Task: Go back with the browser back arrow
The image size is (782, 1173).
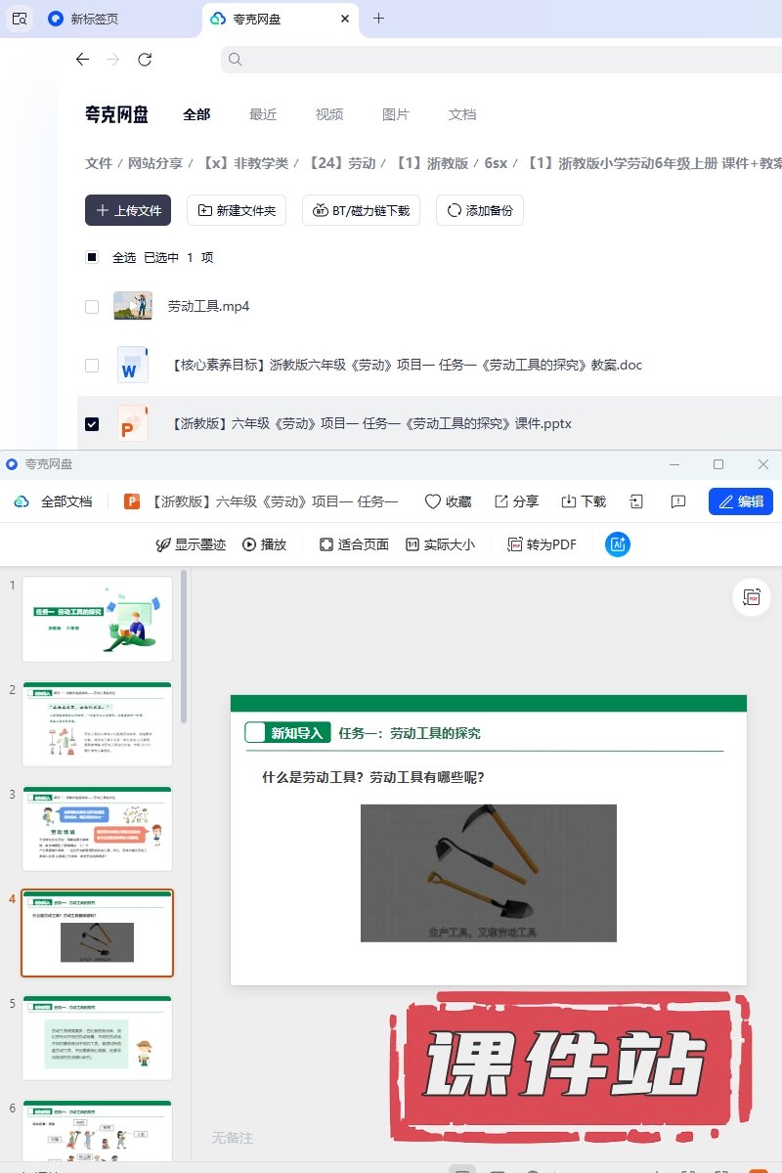Action: [82, 60]
